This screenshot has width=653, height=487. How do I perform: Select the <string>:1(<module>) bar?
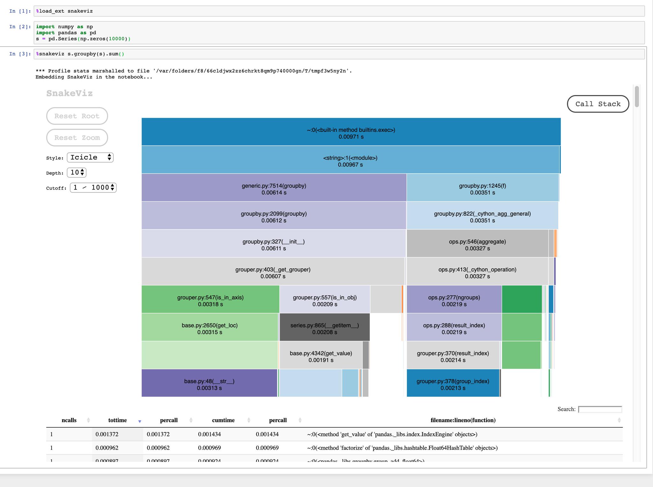[x=350, y=160]
